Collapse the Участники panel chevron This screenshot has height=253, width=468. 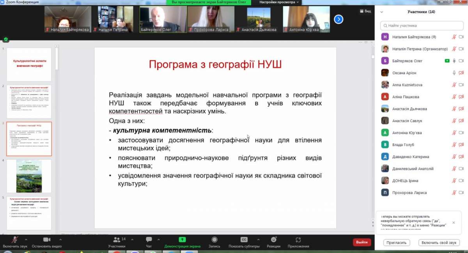coord(381,12)
